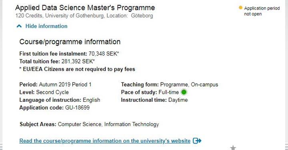Open the university's website programme link

pyautogui.click(x=105, y=141)
